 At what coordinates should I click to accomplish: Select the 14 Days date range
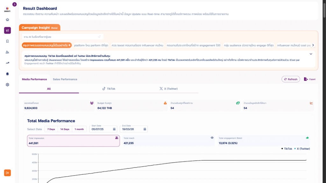click(65, 129)
